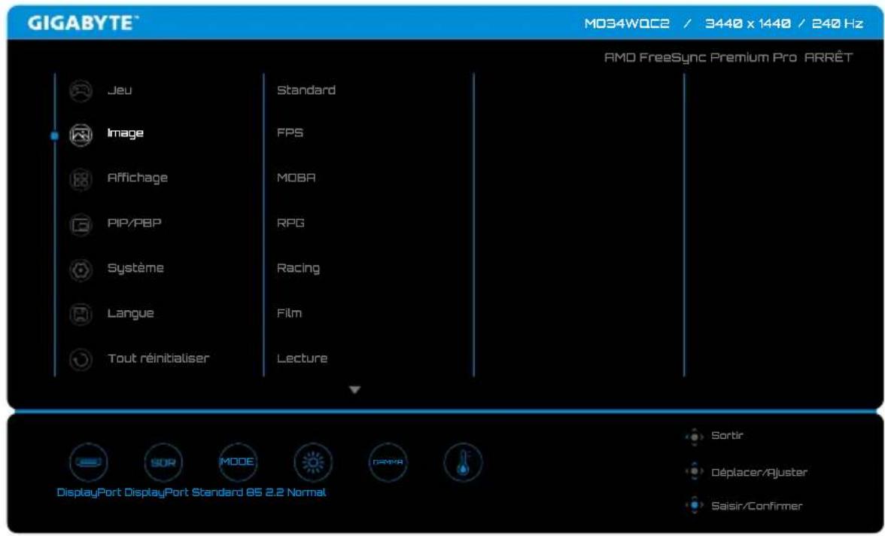Click the DisplayPort status bar text

[191, 492]
